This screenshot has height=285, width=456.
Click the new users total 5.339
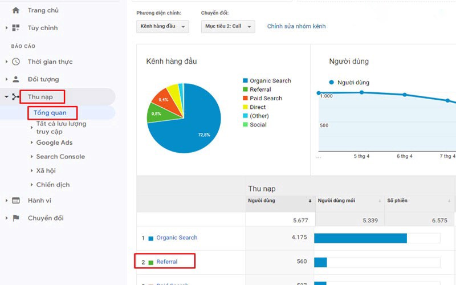370,221
